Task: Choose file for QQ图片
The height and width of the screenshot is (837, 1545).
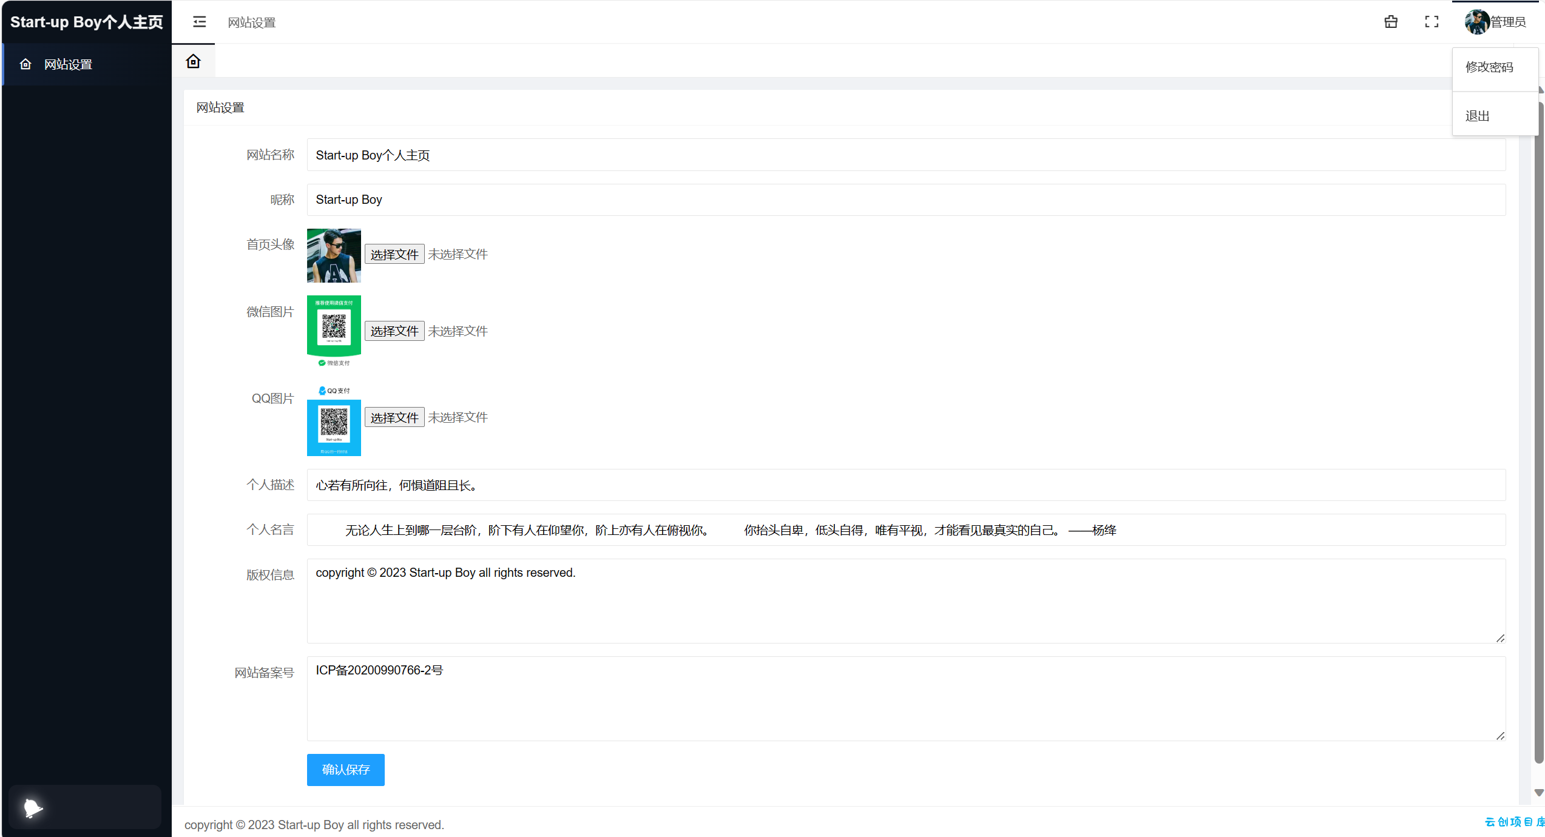Action: 394,417
